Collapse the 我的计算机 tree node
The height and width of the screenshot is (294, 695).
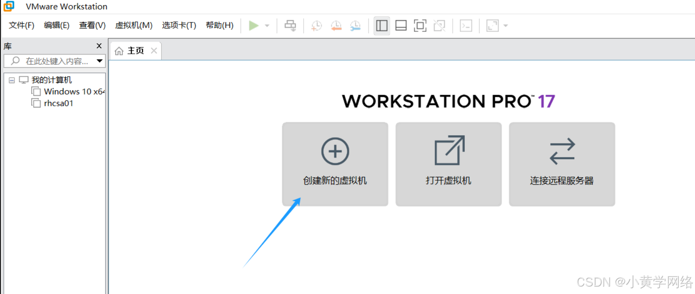click(x=12, y=80)
